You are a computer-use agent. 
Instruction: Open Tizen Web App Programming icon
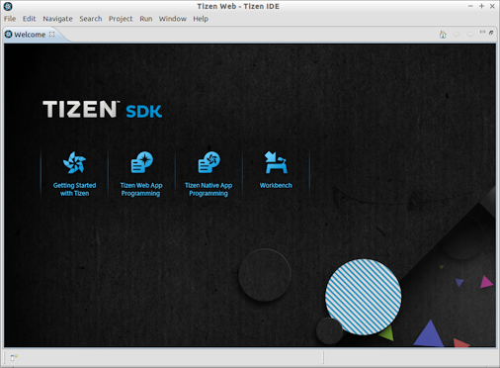(141, 162)
